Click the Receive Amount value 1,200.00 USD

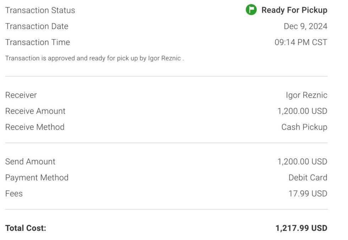[x=302, y=111]
